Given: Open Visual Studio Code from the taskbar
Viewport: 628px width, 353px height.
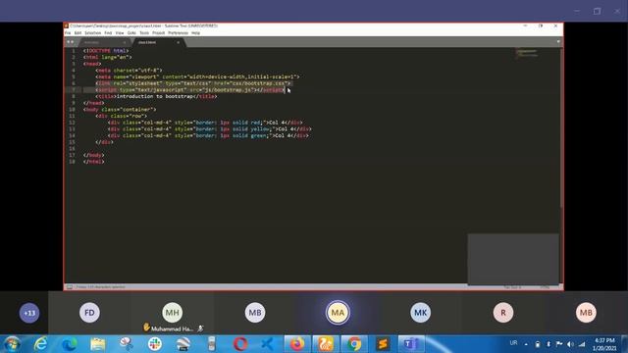Looking at the screenshot, I should [268, 344].
